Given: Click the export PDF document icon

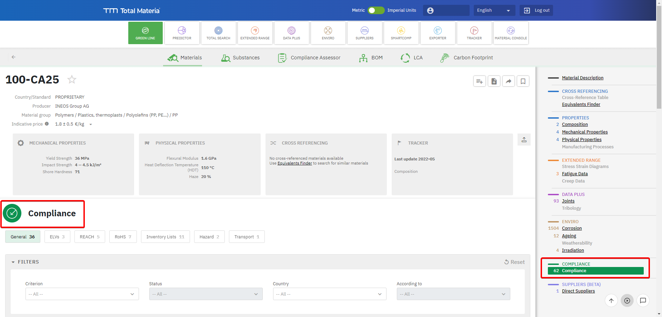Looking at the screenshot, I should pos(494,81).
